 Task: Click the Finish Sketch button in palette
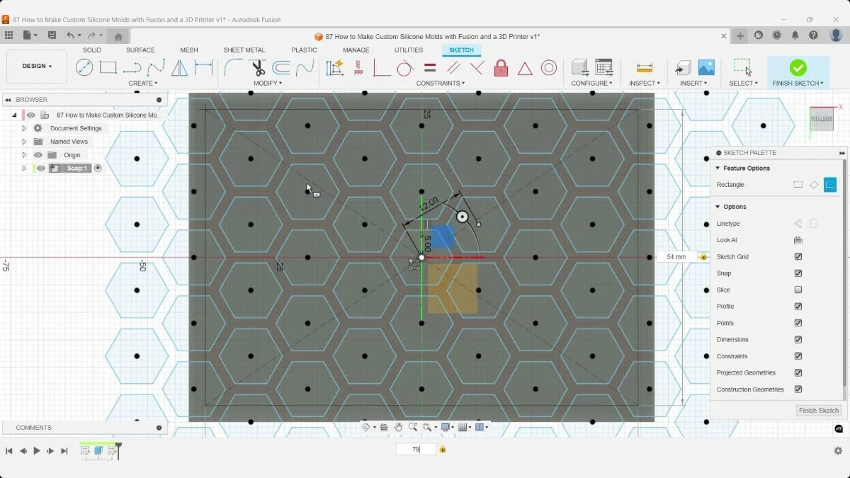point(818,411)
